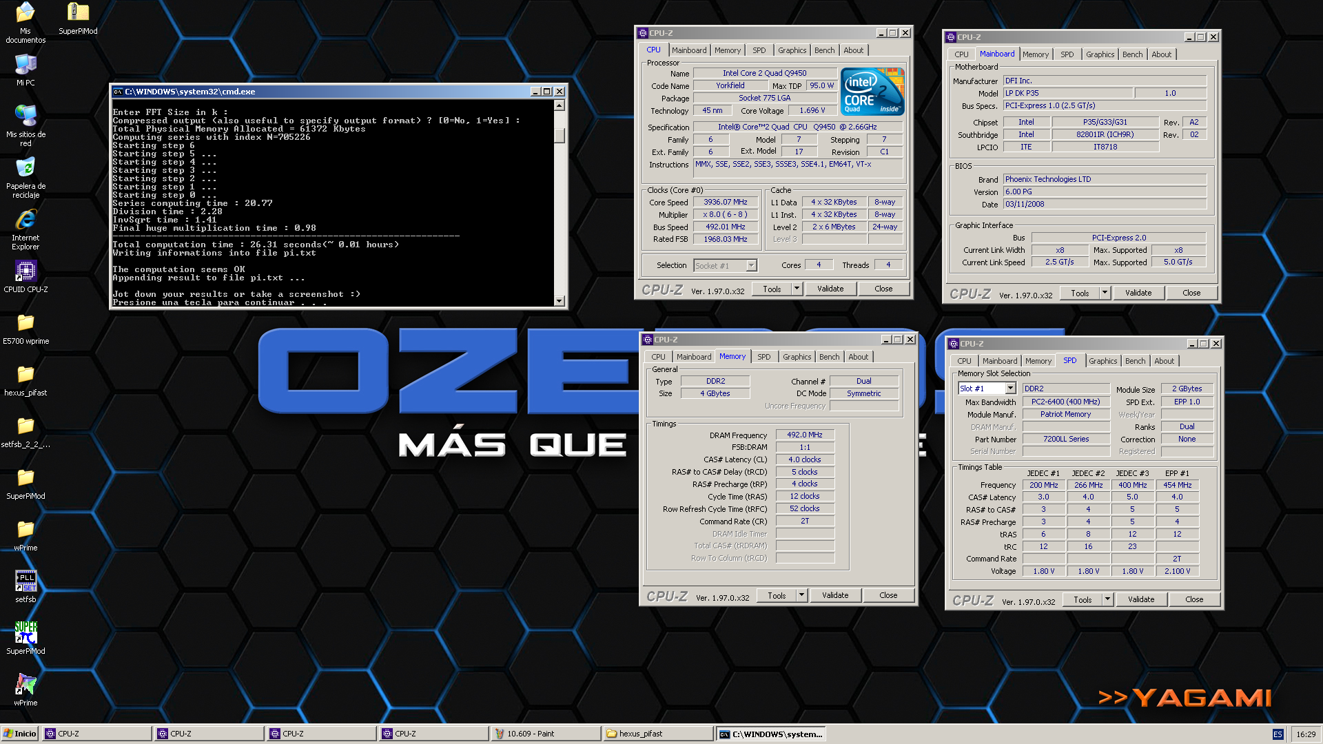Click the 7200LL Series part number
The width and height of the screenshot is (1323, 744).
[1065, 440]
